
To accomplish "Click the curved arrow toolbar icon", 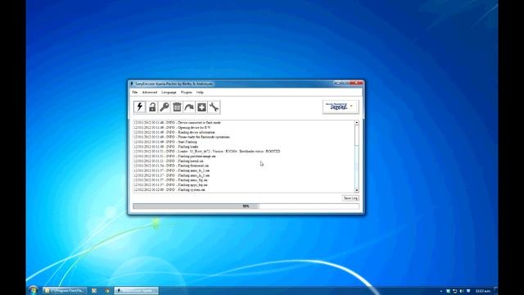I will (x=189, y=107).
